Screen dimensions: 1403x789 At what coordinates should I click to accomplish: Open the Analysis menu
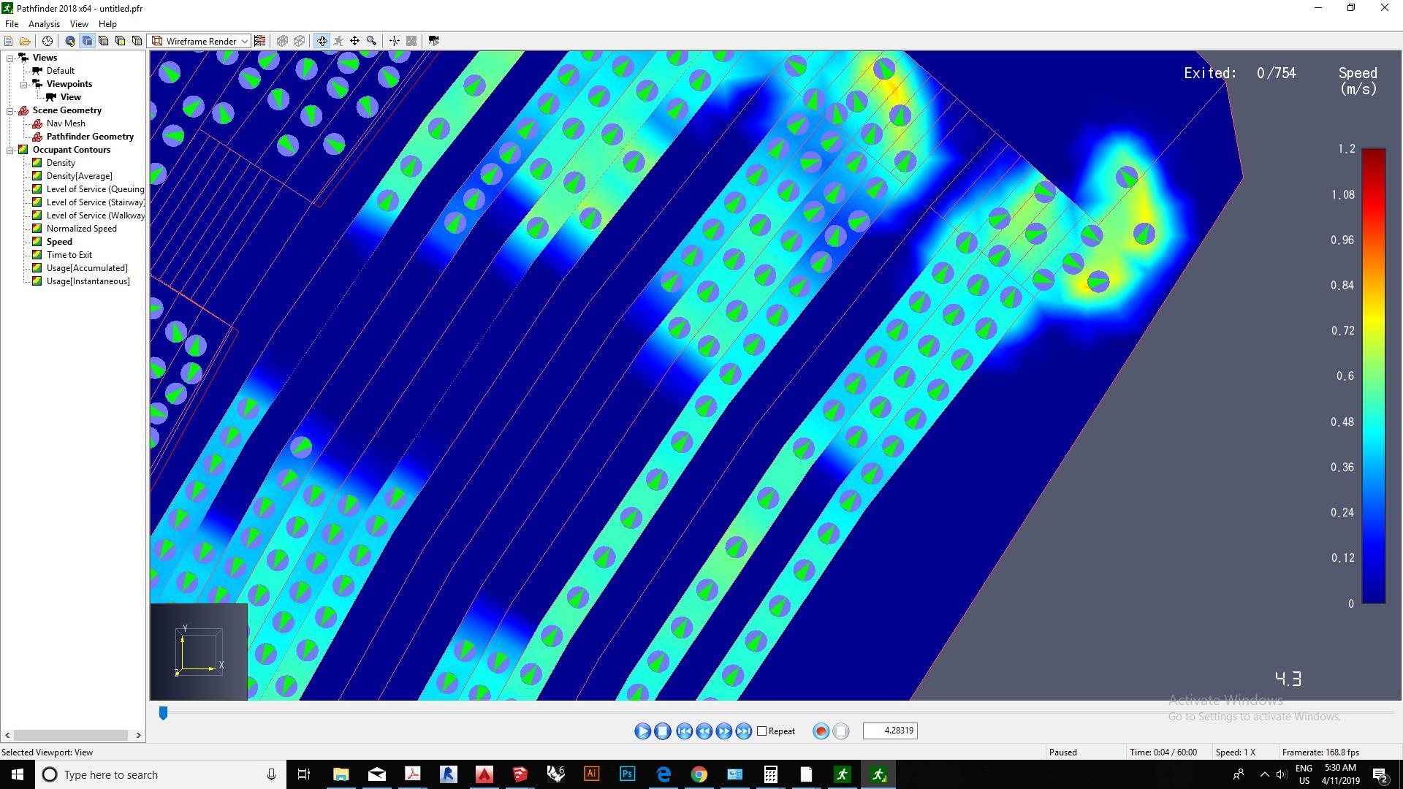tap(44, 24)
